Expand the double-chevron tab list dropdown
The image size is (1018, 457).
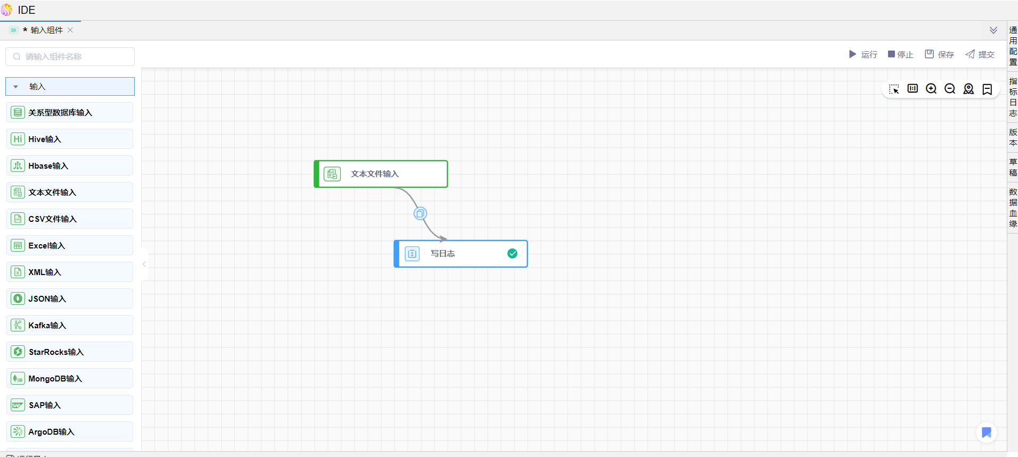point(993,30)
